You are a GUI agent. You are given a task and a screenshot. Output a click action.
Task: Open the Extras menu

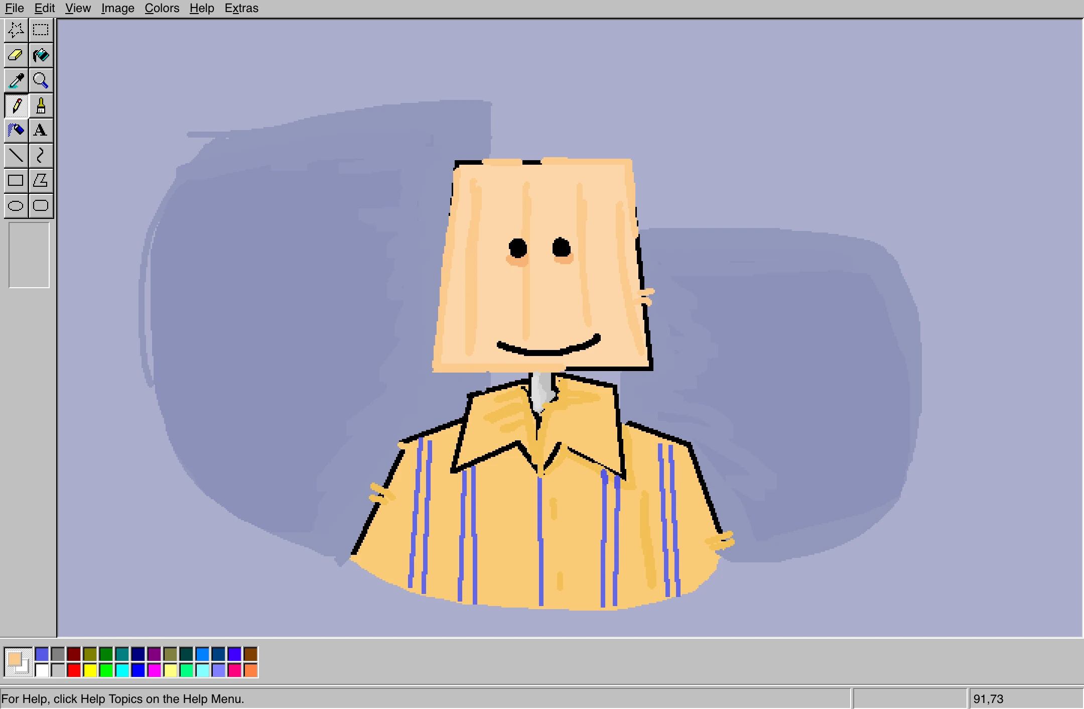pos(241,8)
